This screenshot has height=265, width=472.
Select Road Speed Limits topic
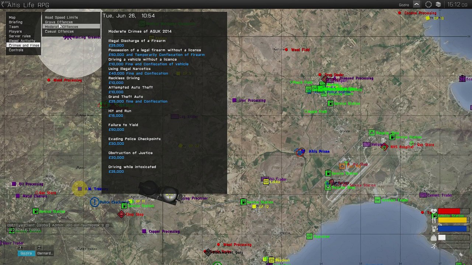tap(61, 17)
